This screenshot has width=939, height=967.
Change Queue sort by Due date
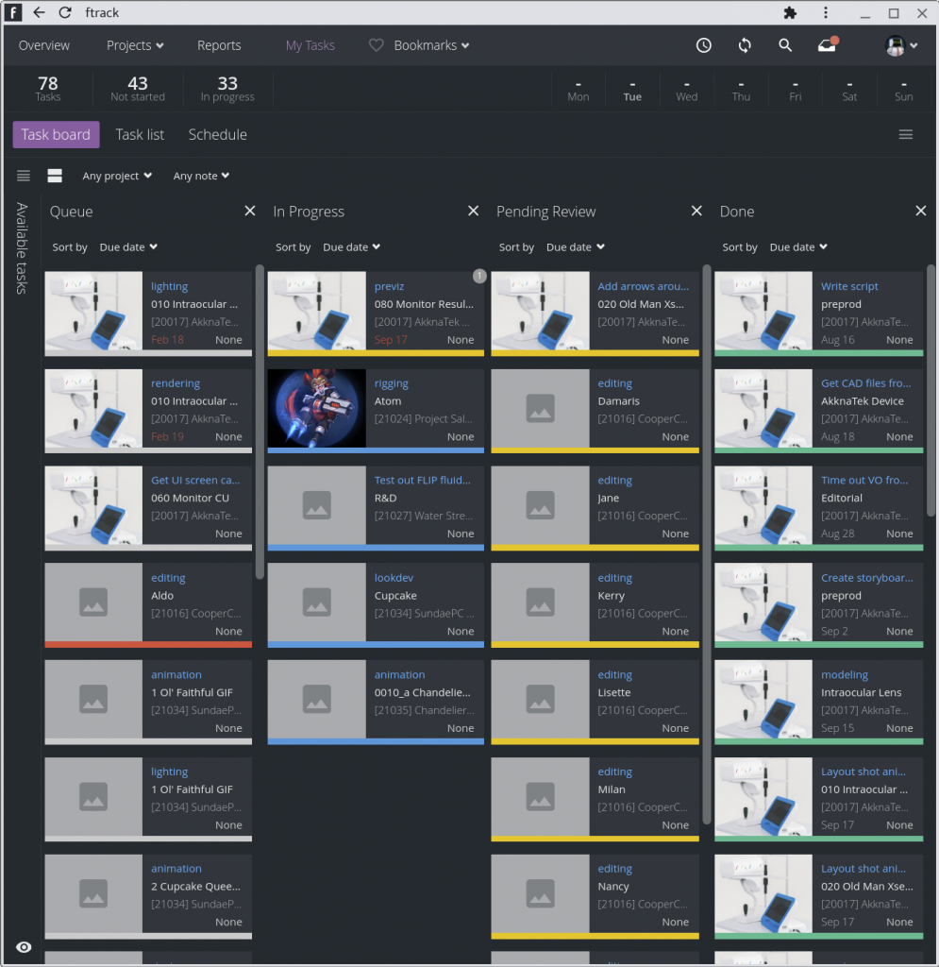128,246
